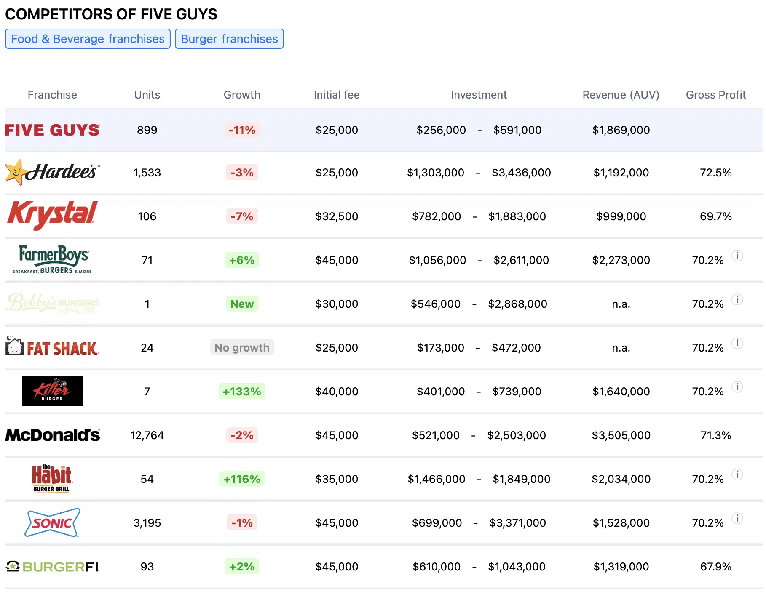Open the Krystal franchise logo
This screenshot has width=766, height=597.
click(52, 216)
